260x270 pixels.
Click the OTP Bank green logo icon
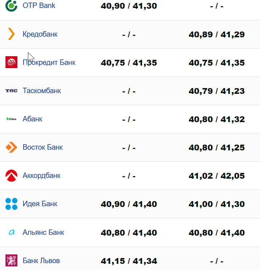[12, 6]
